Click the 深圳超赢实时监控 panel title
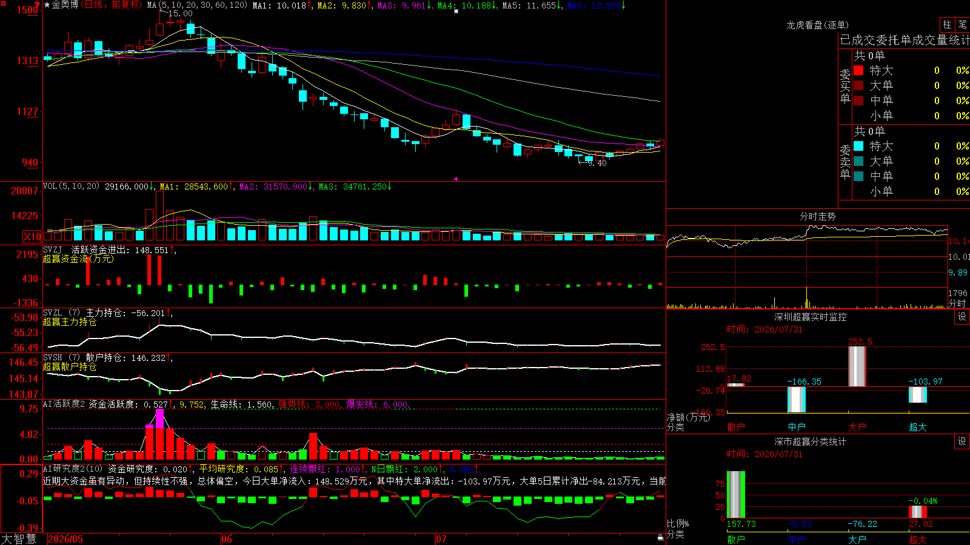This screenshot has width=970, height=545. (x=810, y=317)
